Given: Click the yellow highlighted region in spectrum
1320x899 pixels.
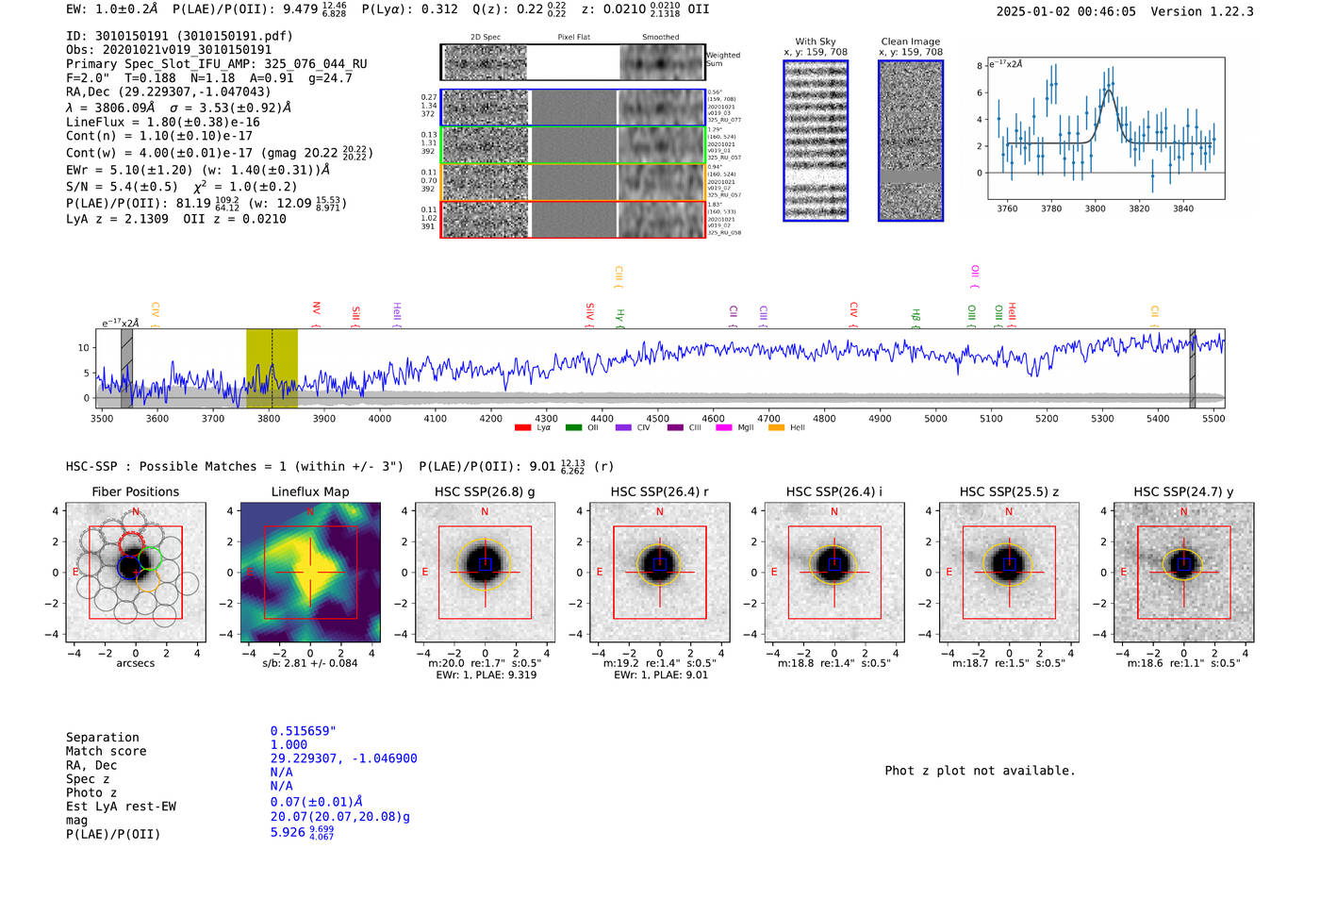Looking at the screenshot, I should [272, 368].
